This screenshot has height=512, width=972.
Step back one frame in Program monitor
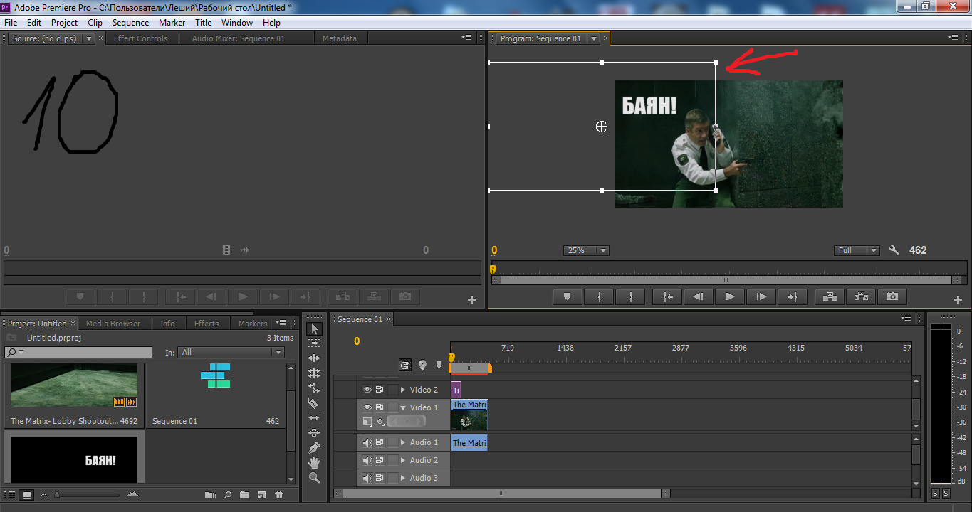click(699, 297)
